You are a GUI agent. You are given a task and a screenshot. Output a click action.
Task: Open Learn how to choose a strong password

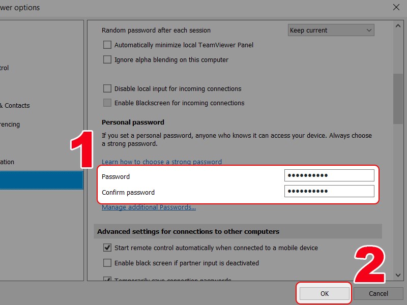(x=162, y=162)
